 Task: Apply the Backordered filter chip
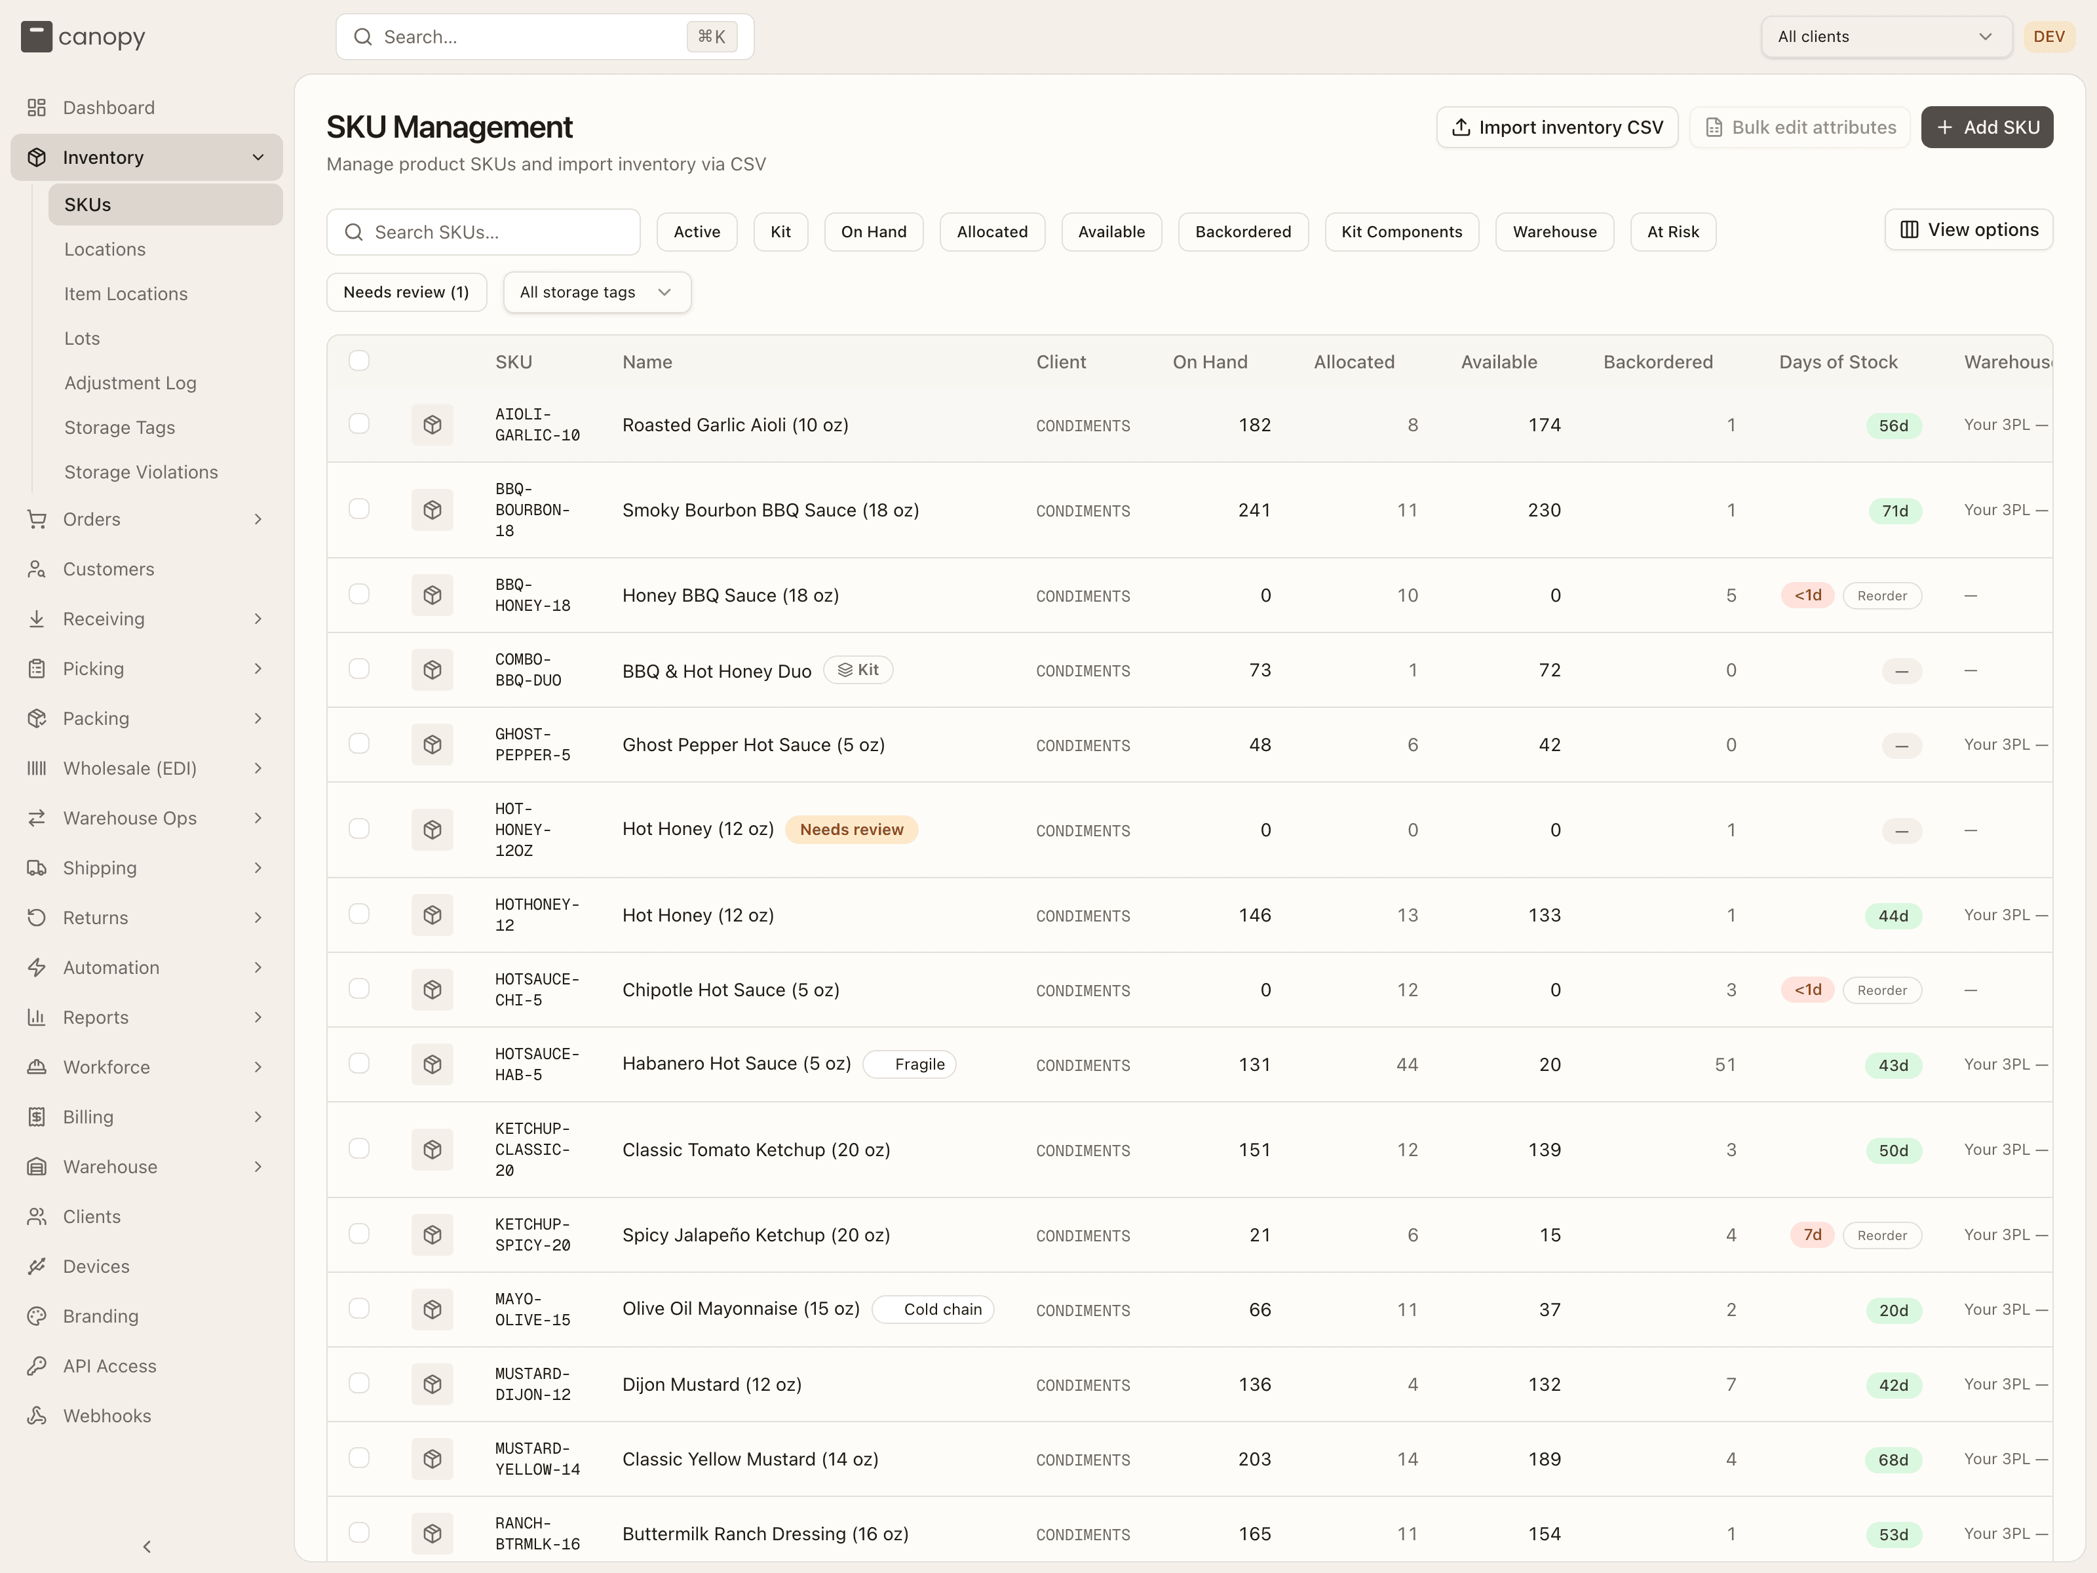[1243, 231]
